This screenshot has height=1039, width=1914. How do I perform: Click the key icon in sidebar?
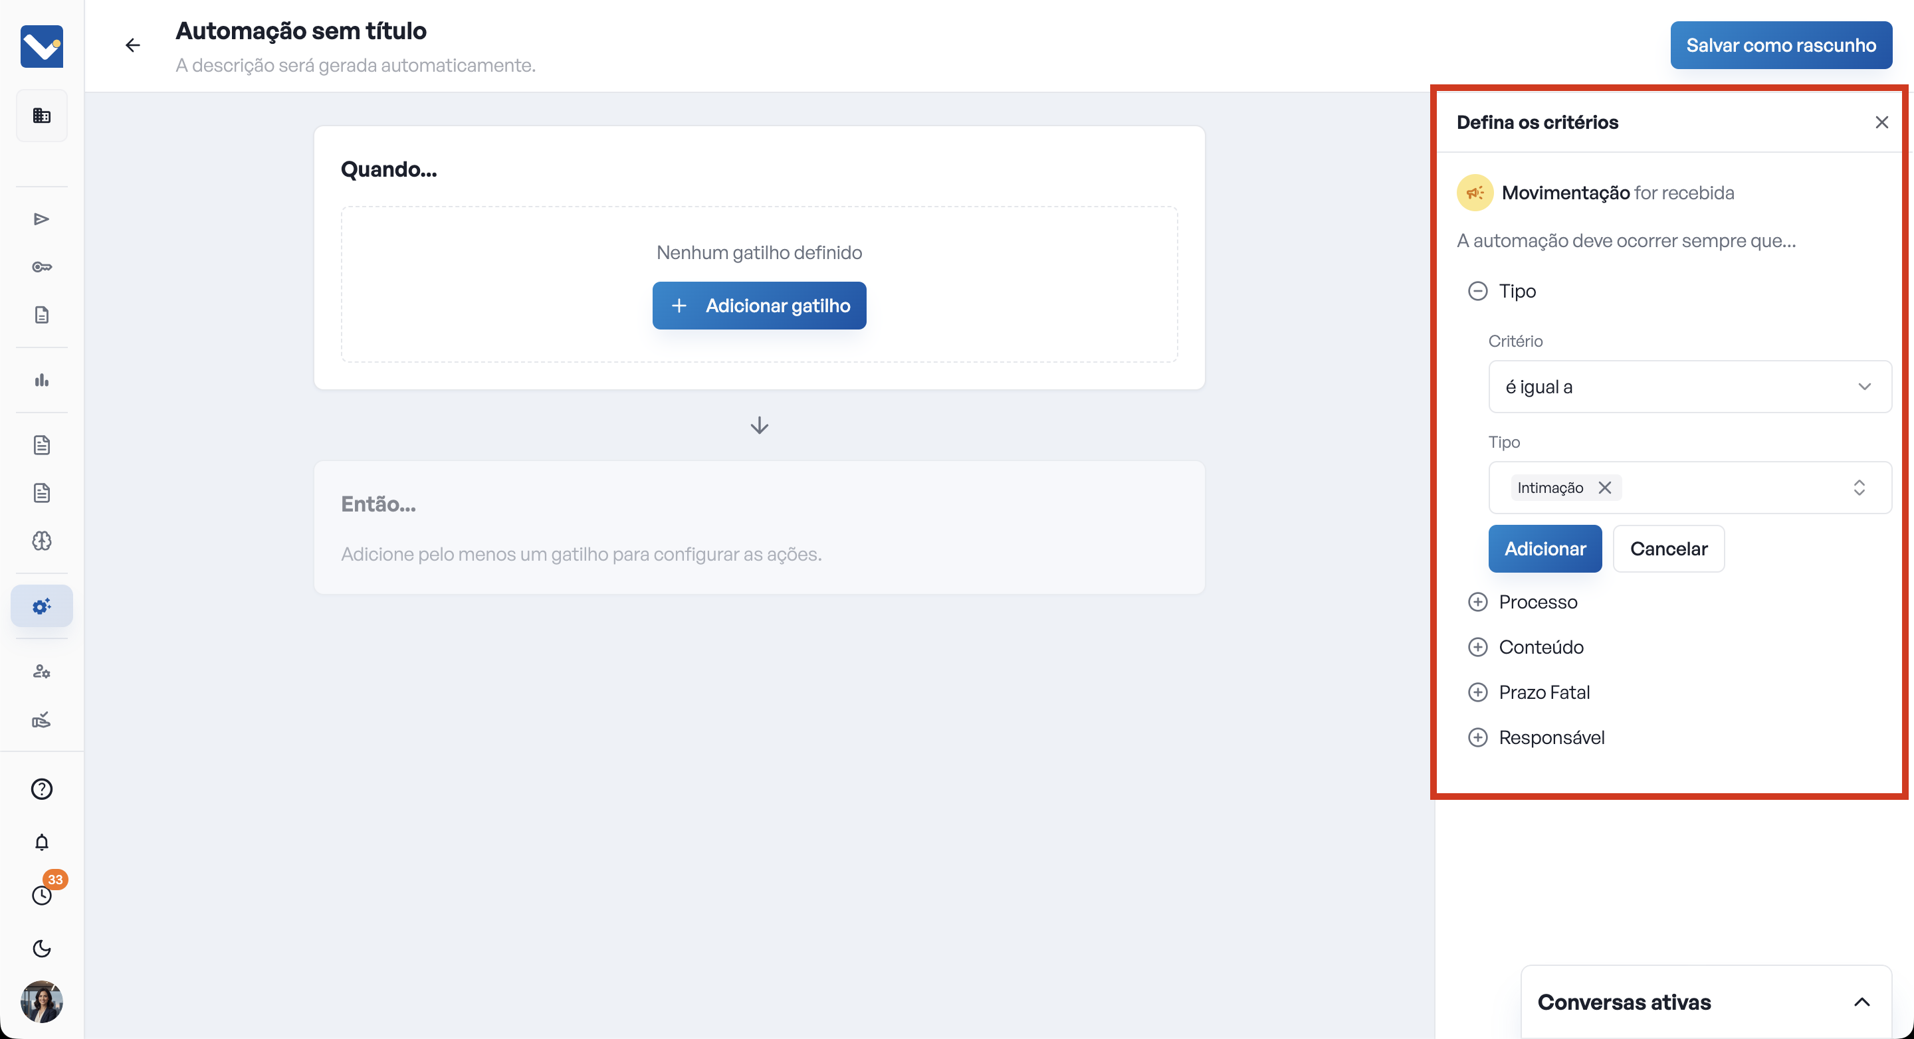(42, 266)
